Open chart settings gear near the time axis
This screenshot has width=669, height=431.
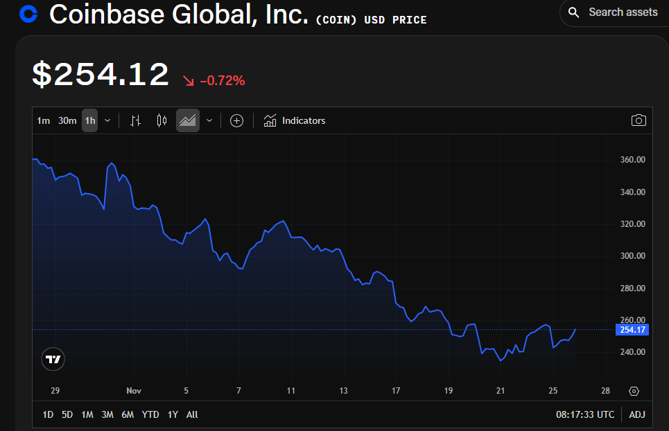pos(634,391)
